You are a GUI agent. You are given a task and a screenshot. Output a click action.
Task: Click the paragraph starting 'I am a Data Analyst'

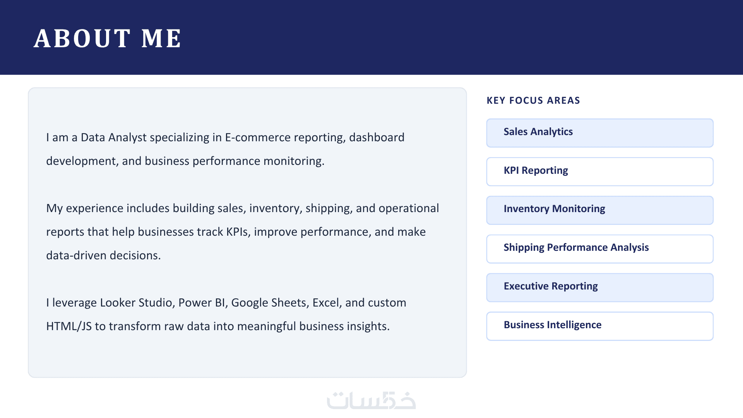225,149
